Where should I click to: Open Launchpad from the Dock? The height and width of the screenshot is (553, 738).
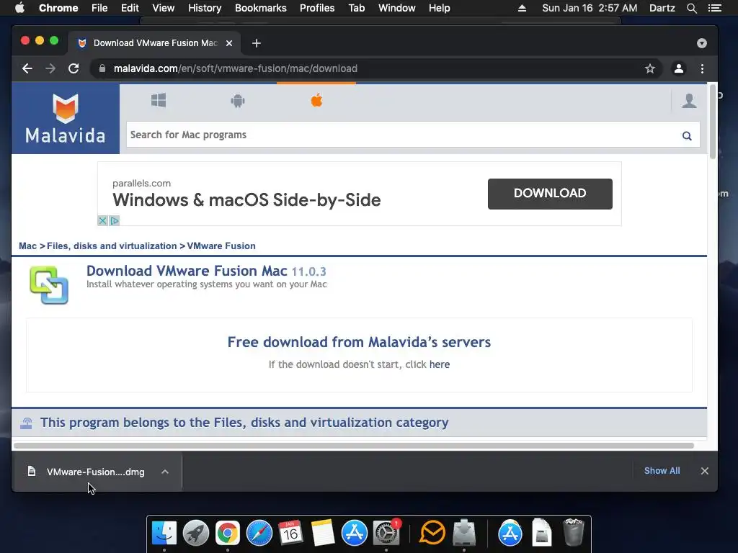coord(196,534)
